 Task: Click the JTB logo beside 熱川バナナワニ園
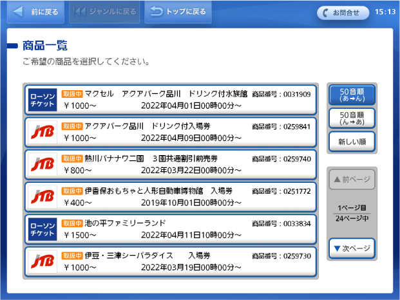pos(43,164)
